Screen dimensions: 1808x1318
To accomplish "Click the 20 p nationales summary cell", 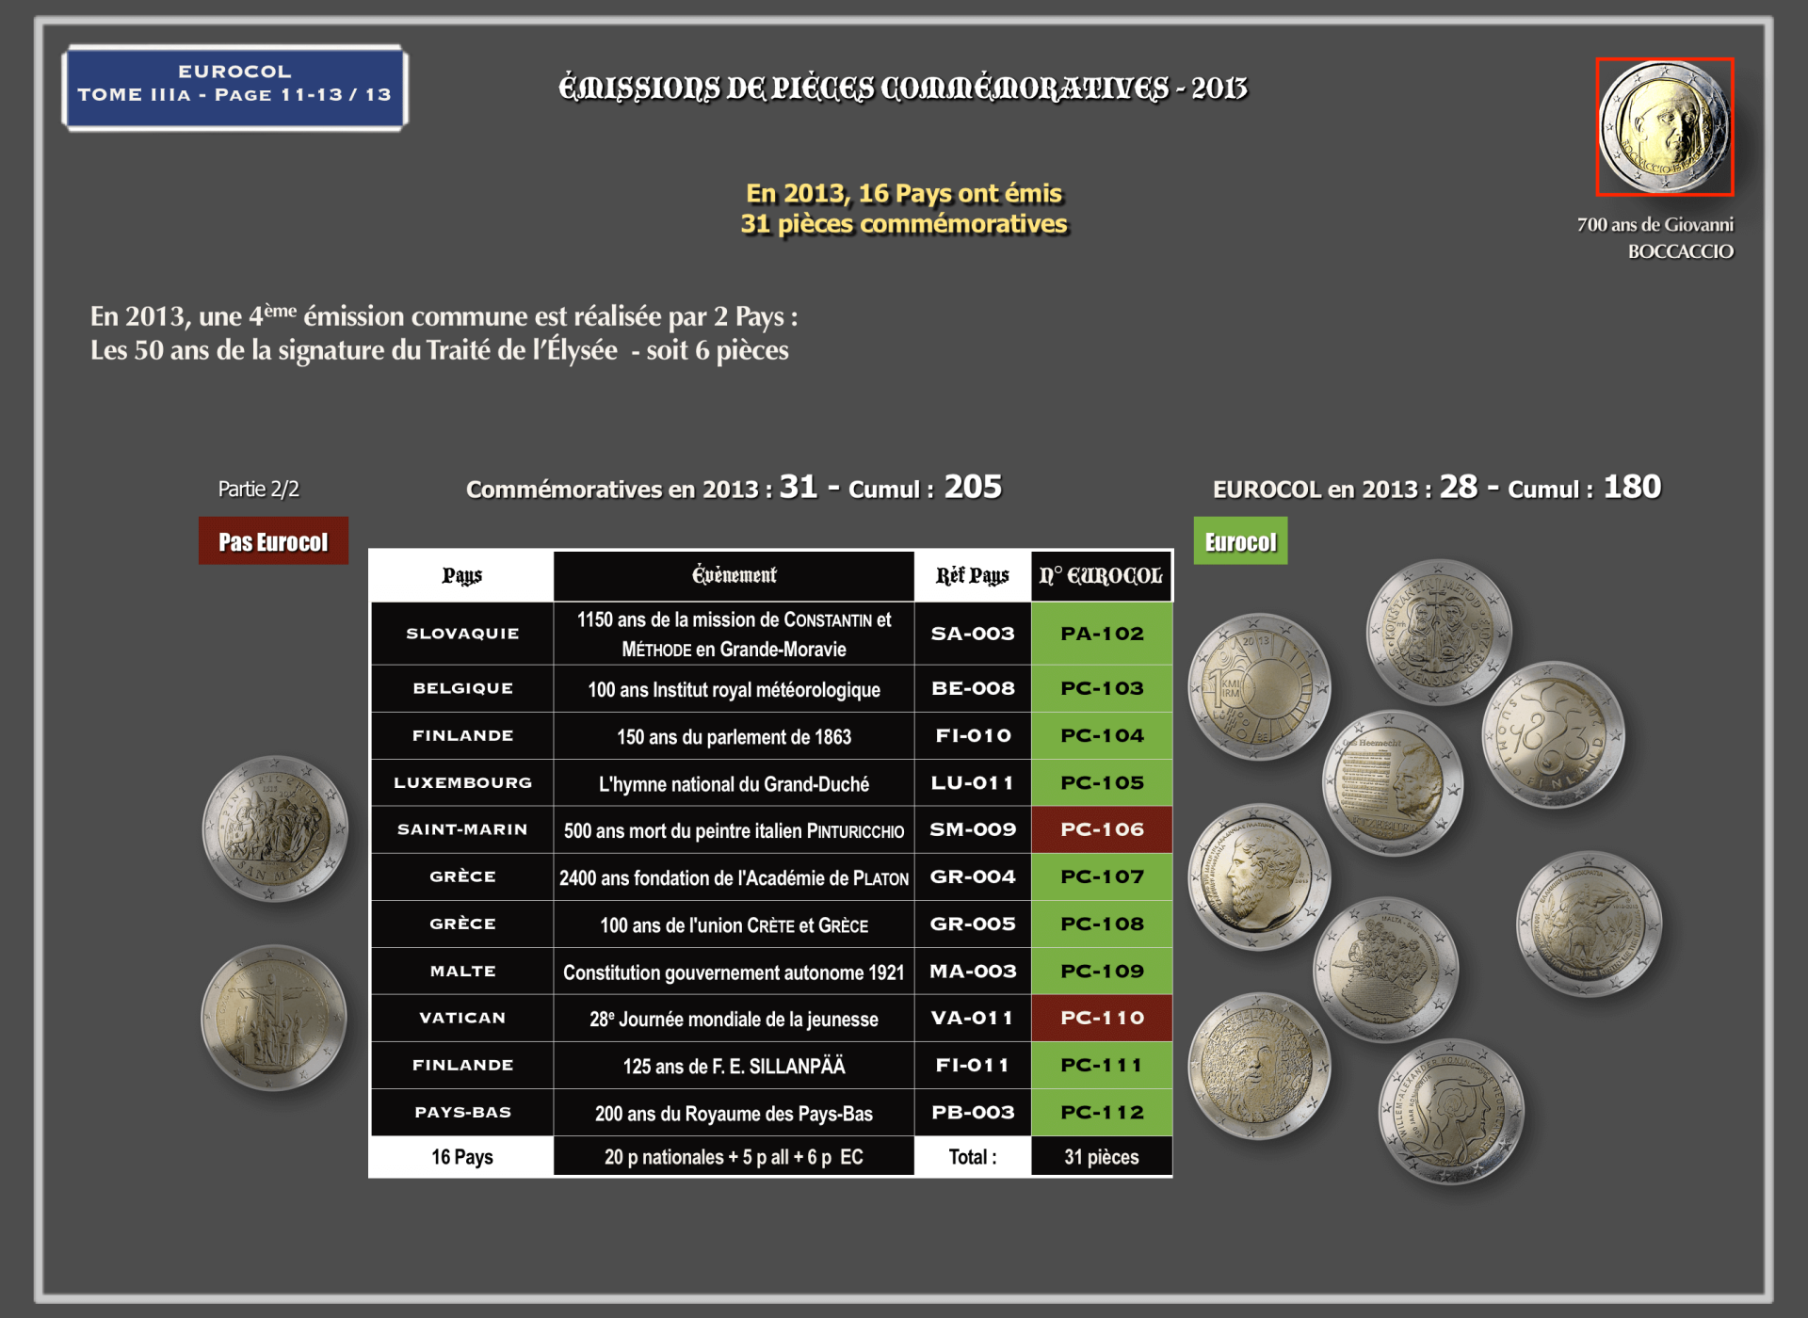I will click(734, 1156).
